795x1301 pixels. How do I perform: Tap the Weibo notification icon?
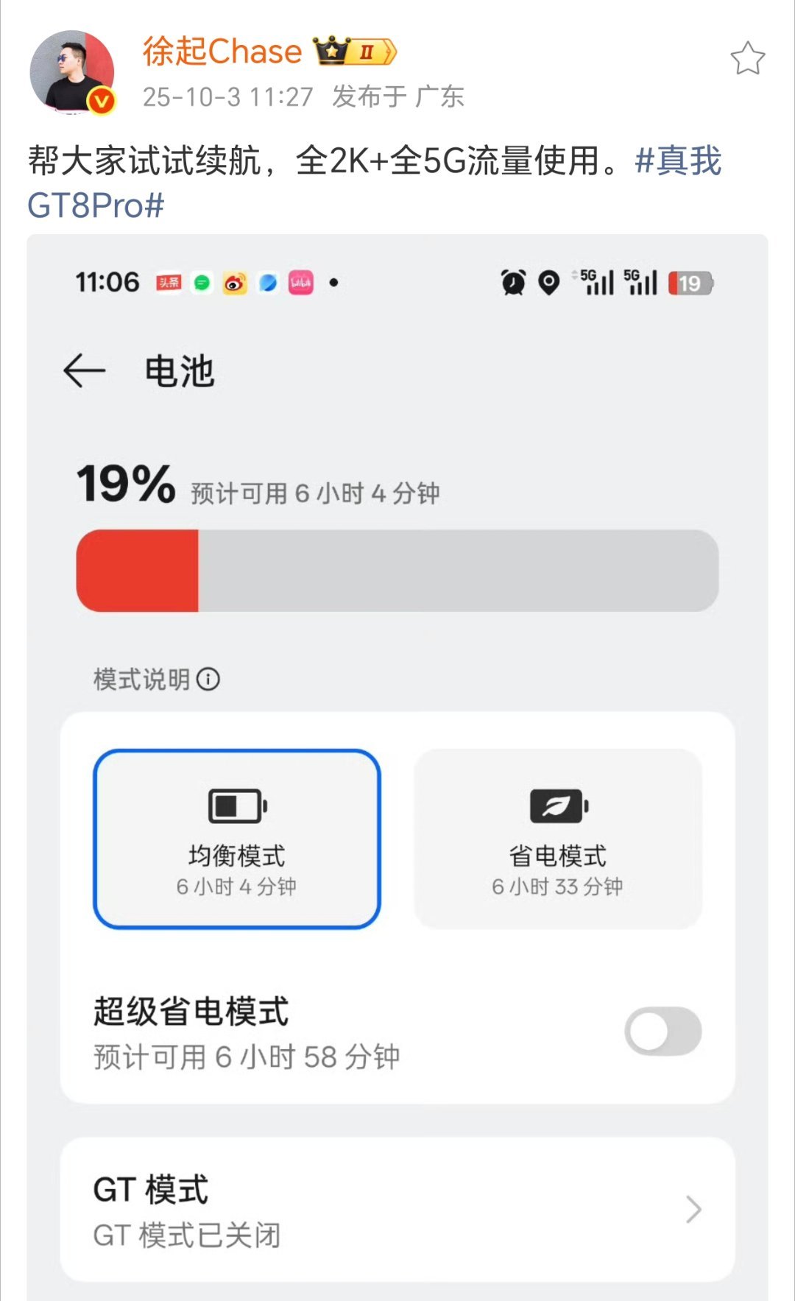[x=235, y=283]
